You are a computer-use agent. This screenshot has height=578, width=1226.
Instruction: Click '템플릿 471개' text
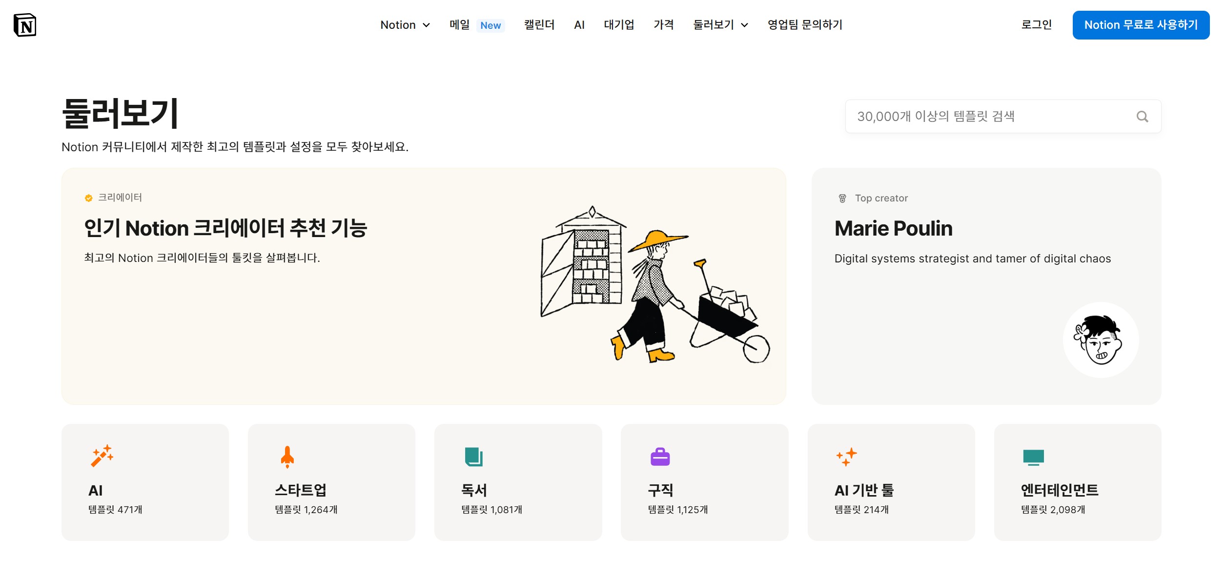click(x=115, y=510)
